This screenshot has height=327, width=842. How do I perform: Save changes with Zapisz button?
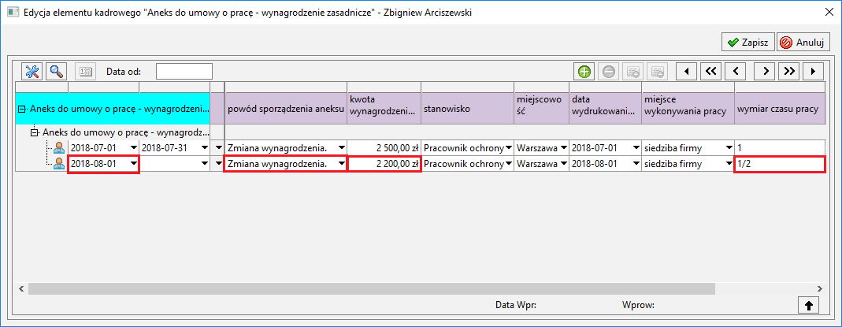tap(747, 43)
